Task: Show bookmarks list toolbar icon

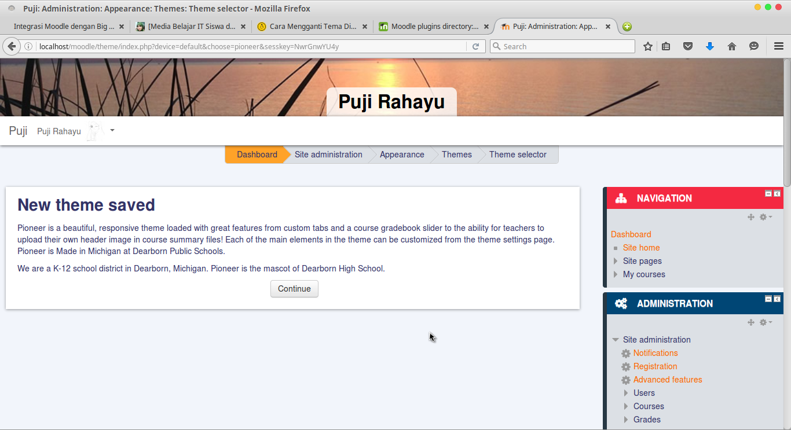Action: (666, 46)
